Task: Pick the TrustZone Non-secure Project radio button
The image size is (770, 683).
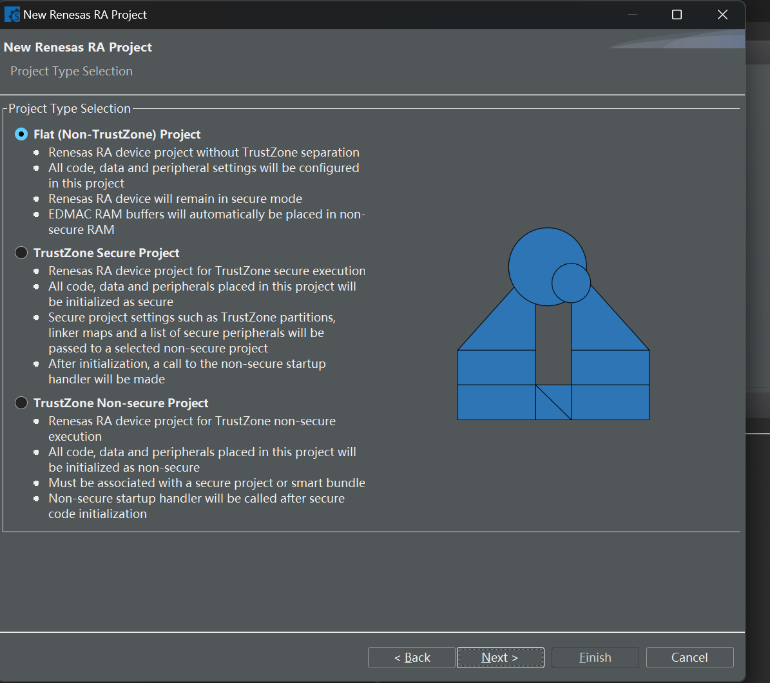Action: pos(21,403)
